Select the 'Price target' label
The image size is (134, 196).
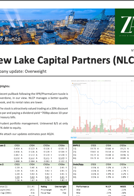(x=46, y=190)
